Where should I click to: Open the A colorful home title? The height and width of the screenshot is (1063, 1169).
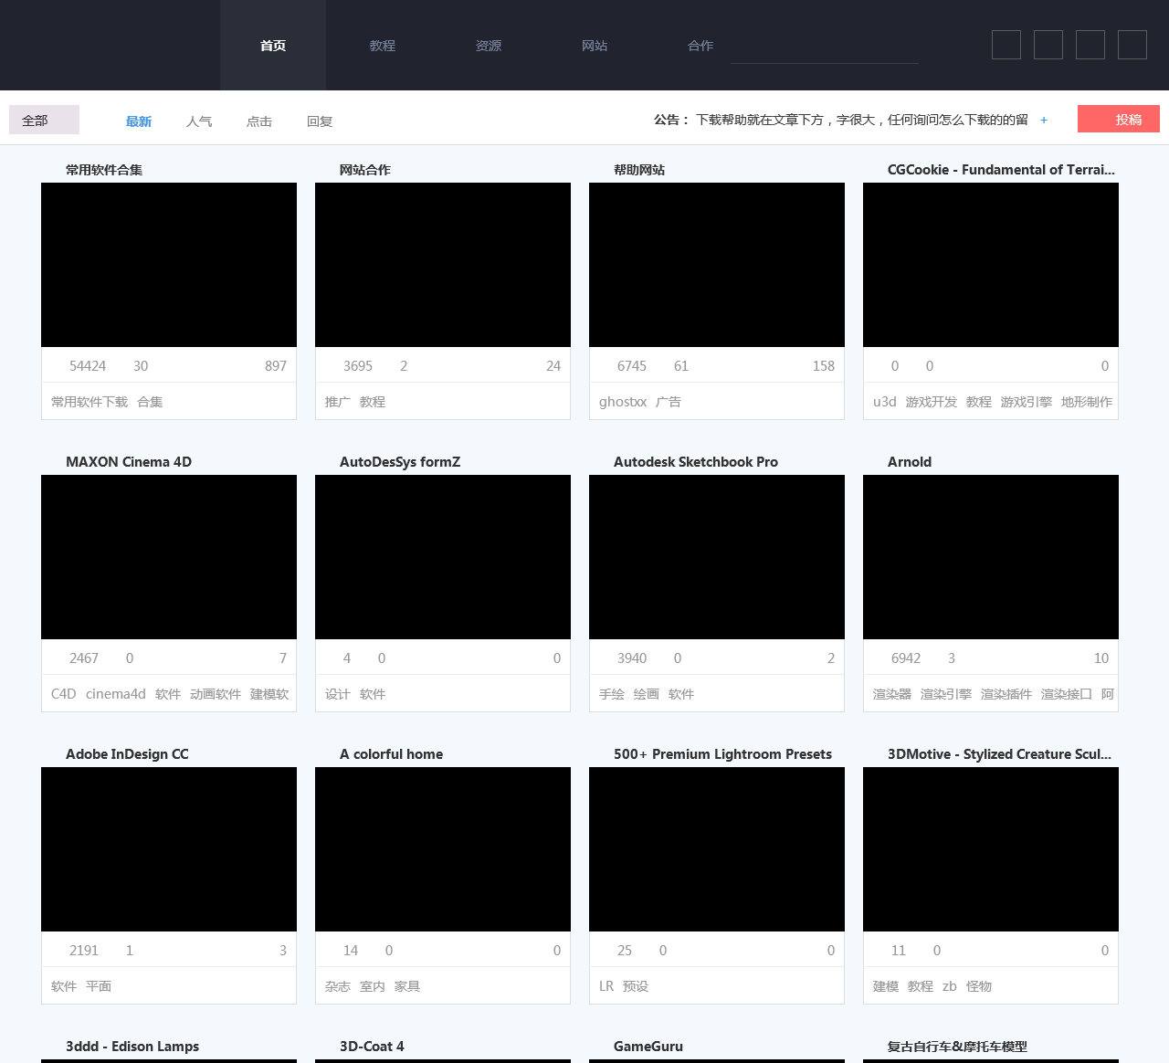coord(391,754)
